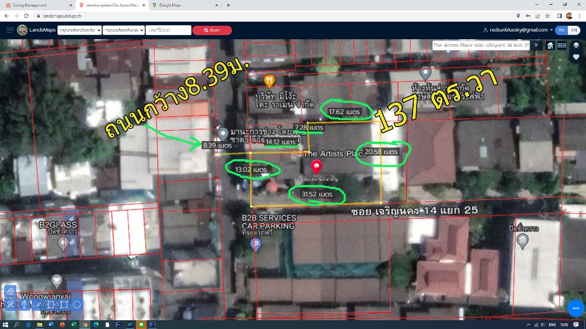Click the orange ramen restaurant pin
This screenshot has width=586, height=329.
(x=269, y=81)
